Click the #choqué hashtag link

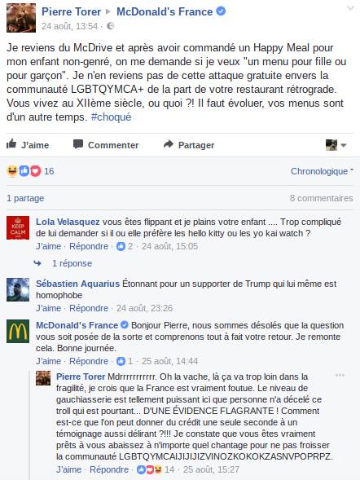[x=111, y=117]
